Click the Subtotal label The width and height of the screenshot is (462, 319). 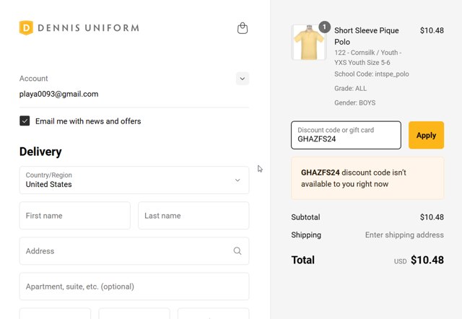tap(305, 217)
